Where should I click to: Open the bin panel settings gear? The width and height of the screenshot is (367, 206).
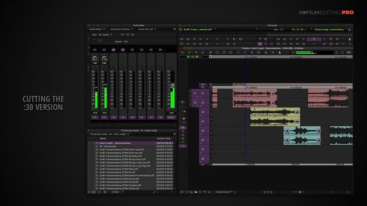pos(174,134)
